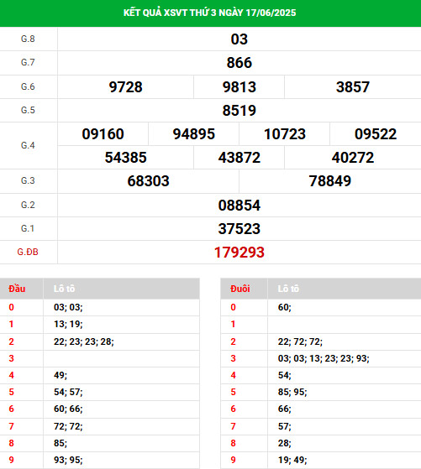Click G.4 number 94895
421x469 pixels.
(x=194, y=134)
